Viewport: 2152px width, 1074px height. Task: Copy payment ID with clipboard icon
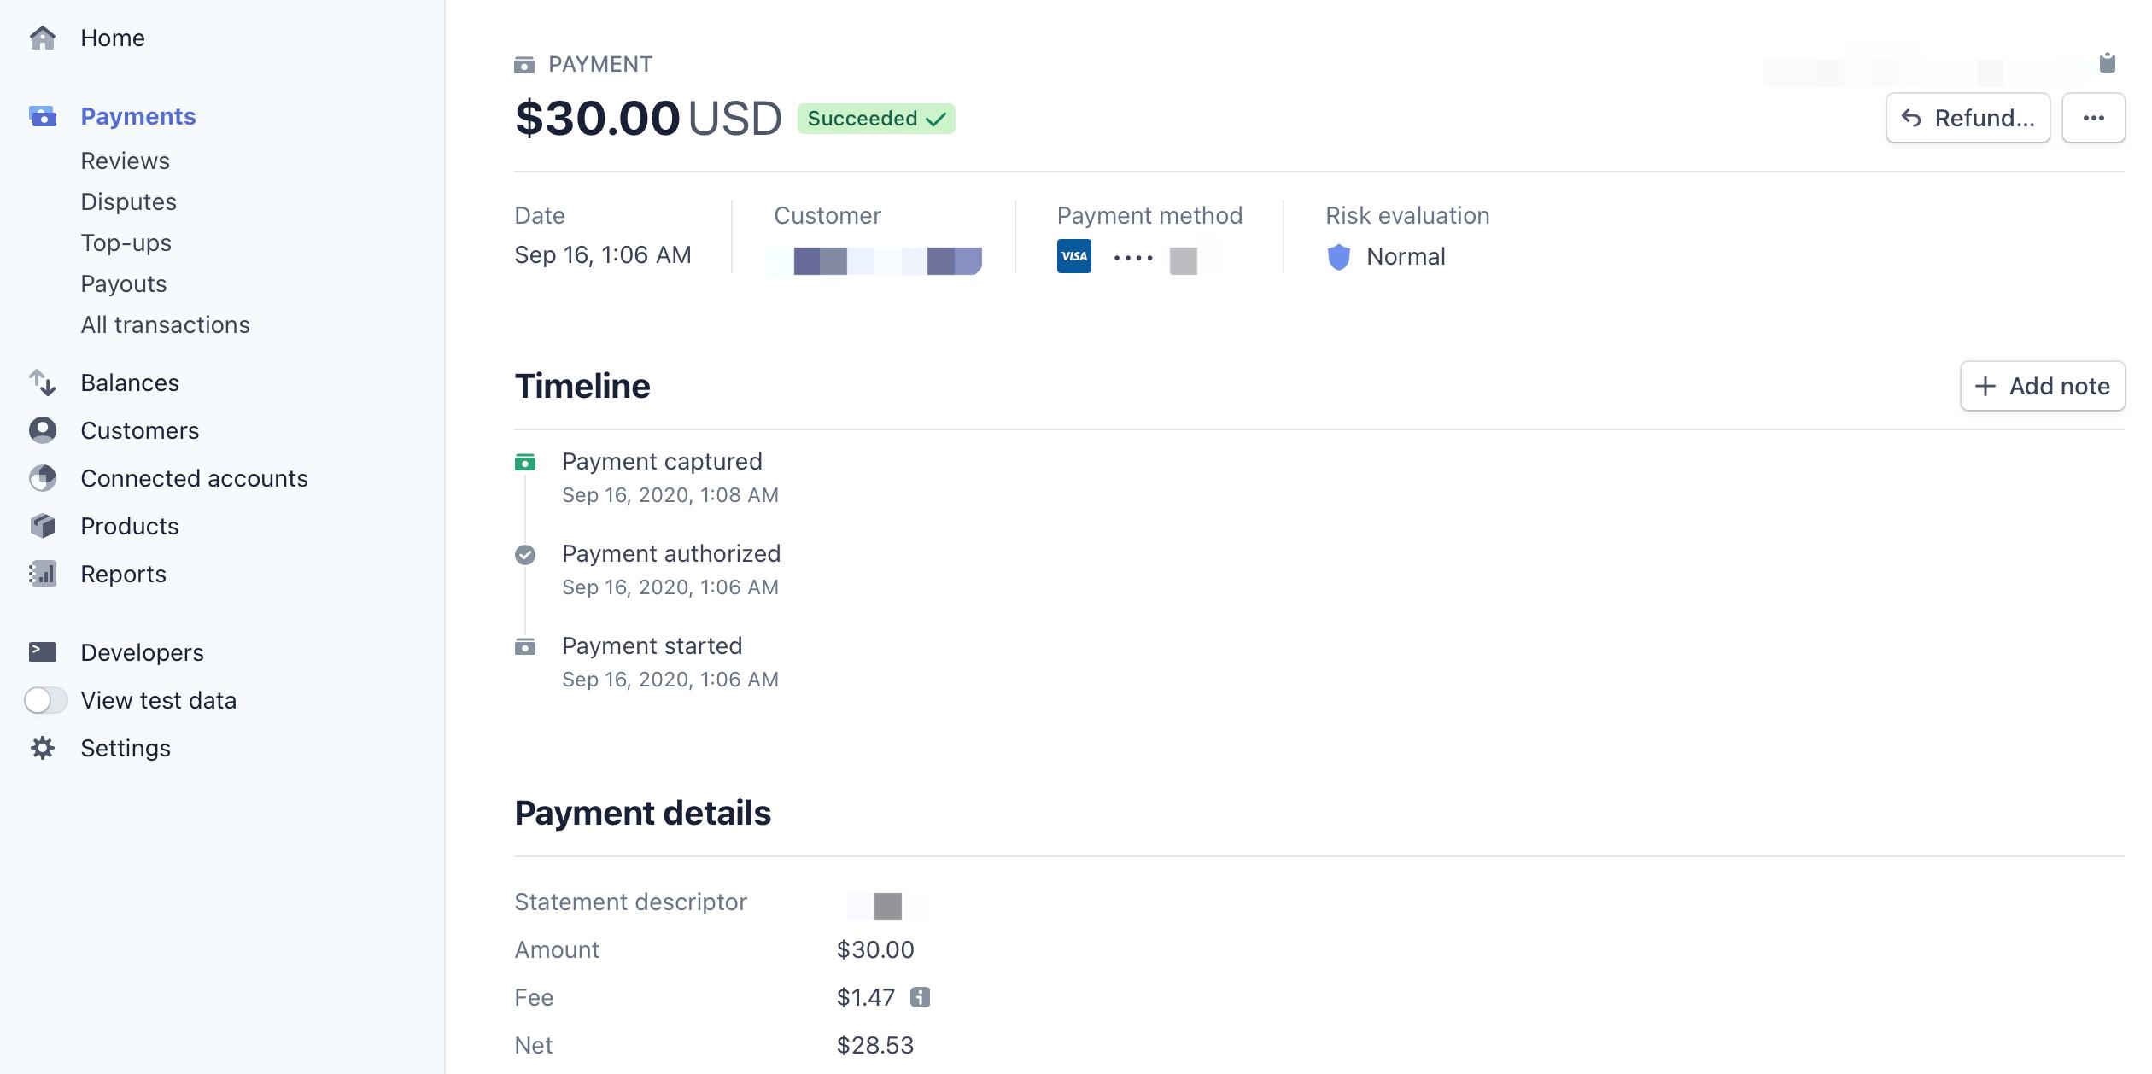click(2107, 62)
